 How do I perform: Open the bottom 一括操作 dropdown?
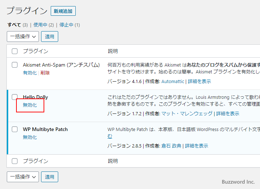pyautogui.click(x=23, y=177)
